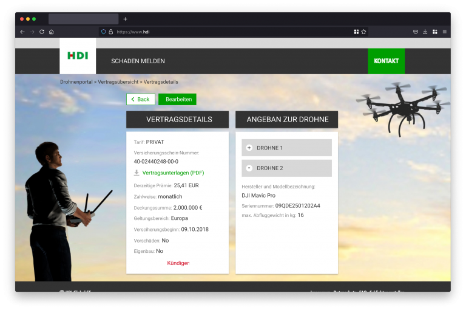Click the tracking protection shield icon
Image resolution: width=466 pixels, height=310 pixels.
coord(104,32)
